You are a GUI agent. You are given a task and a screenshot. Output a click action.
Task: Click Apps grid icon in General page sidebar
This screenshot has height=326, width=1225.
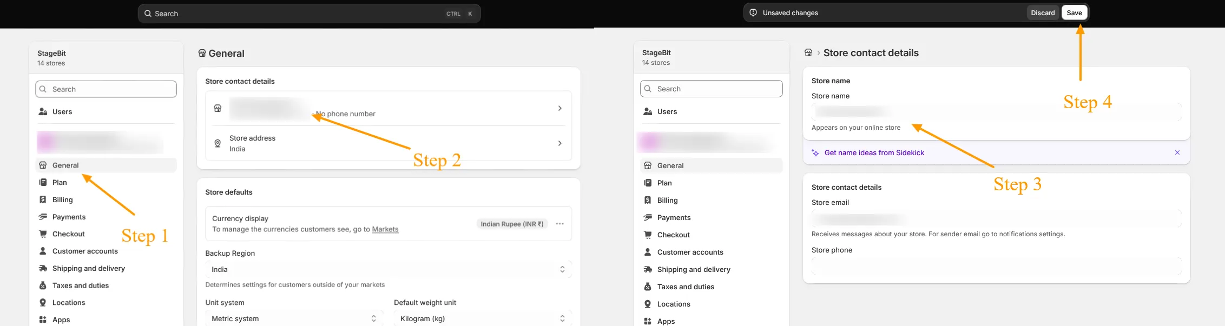tap(43, 320)
